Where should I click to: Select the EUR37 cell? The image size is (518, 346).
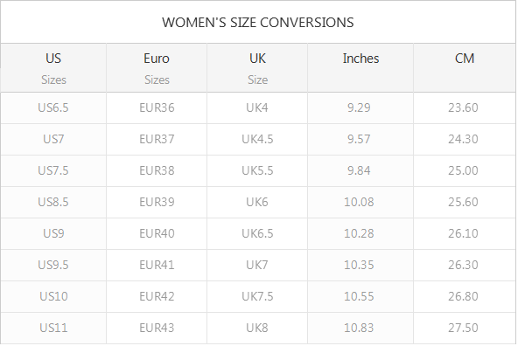157,139
